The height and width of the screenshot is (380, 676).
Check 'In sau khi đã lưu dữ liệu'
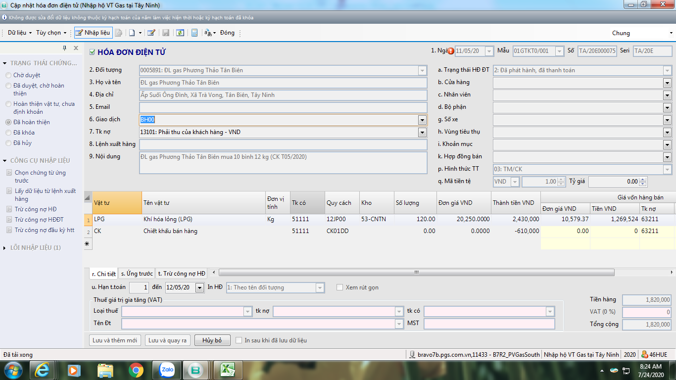[239, 340]
